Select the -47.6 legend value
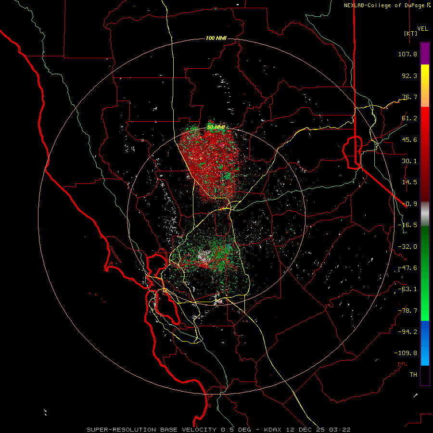The image size is (433, 433). coord(408,268)
